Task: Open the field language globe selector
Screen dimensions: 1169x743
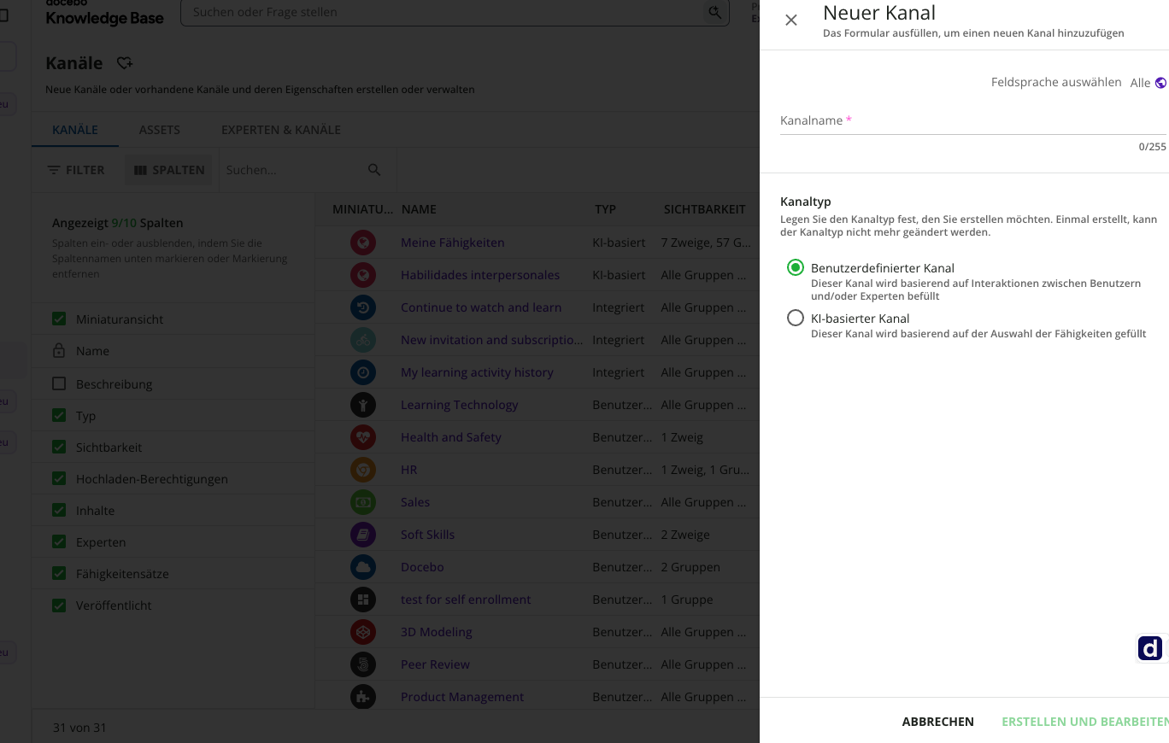Action: pyautogui.click(x=1160, y=83)
